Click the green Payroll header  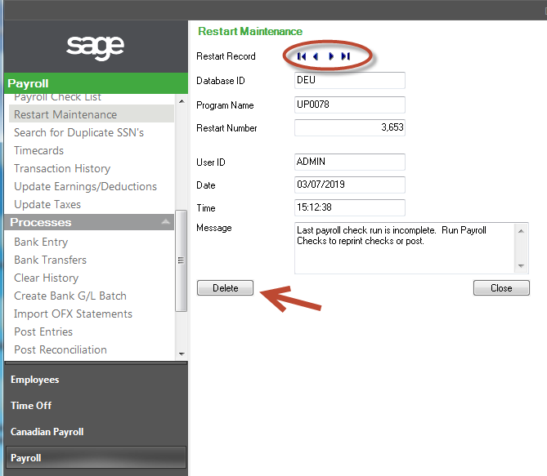96,83
